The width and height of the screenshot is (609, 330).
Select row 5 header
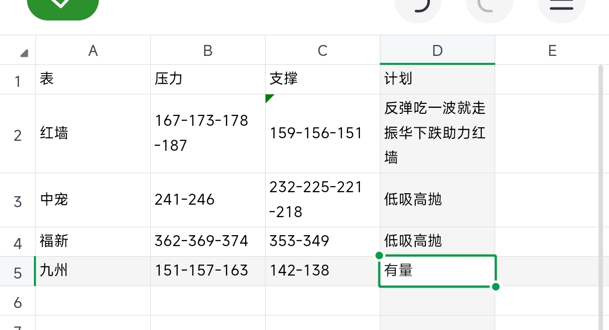click(x=18, y=272)
